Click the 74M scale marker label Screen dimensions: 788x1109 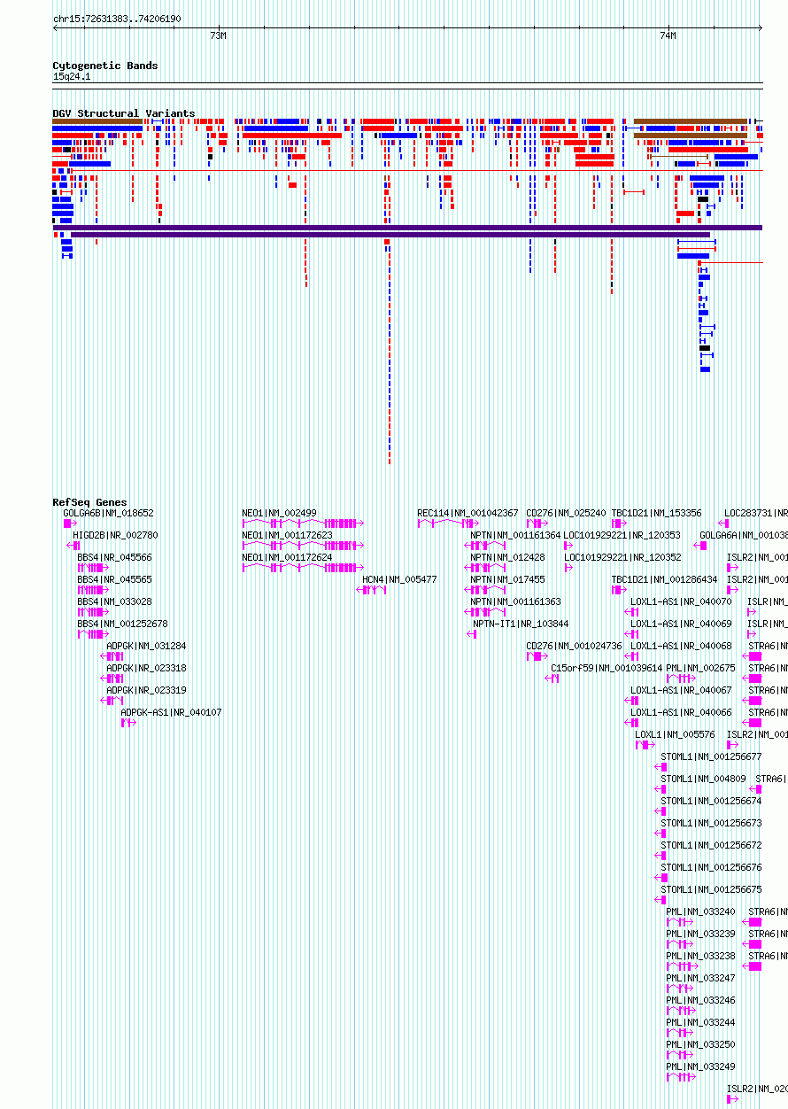click(668, 35)
